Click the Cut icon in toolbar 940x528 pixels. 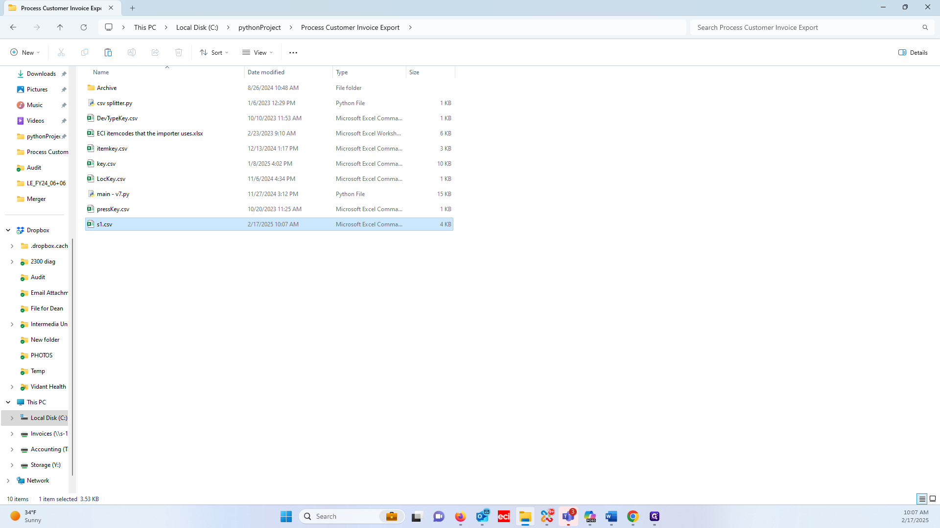point(61,52)
